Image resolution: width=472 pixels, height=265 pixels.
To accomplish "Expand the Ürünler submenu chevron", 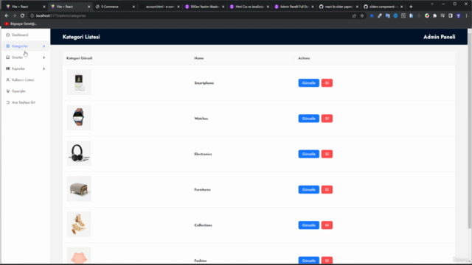I will pos(44,57).
